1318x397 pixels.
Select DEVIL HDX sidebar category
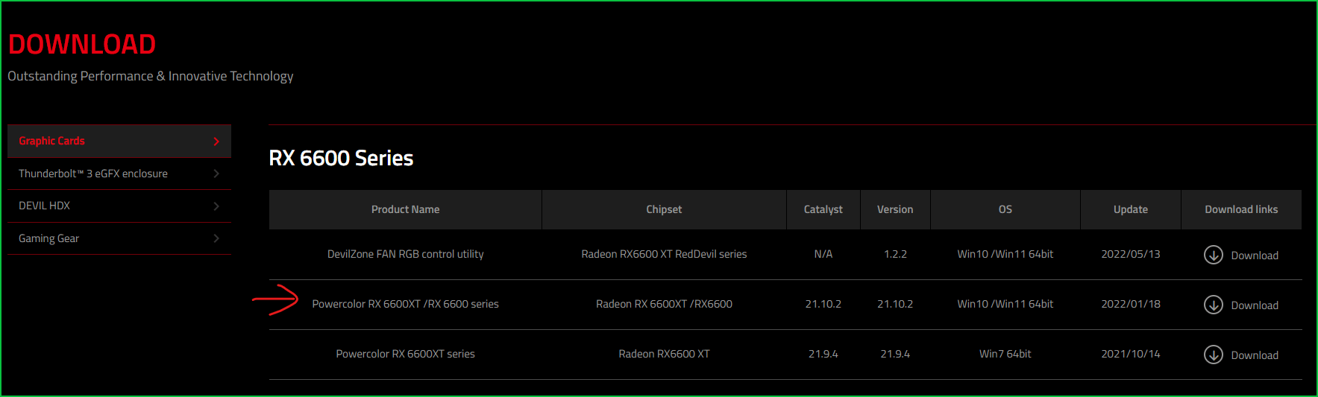pyautogui.click(x=119, y=206)
